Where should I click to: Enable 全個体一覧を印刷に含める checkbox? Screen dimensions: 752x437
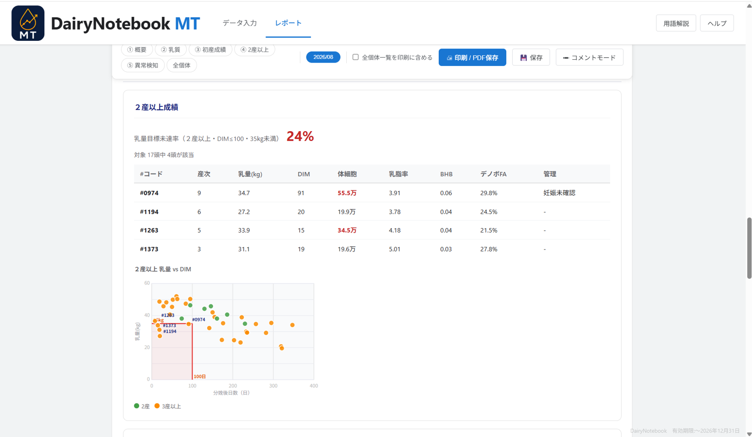coord(356,57)
